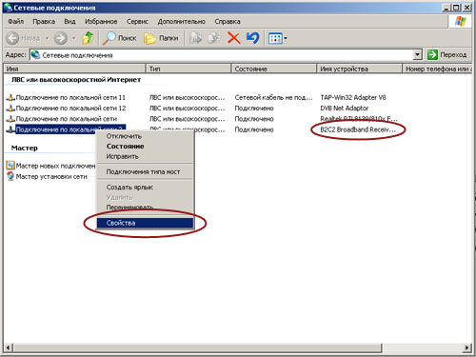Sort by the Состояние column header
The width and height of the screenshot is (476, 357).
click(274, 69)
